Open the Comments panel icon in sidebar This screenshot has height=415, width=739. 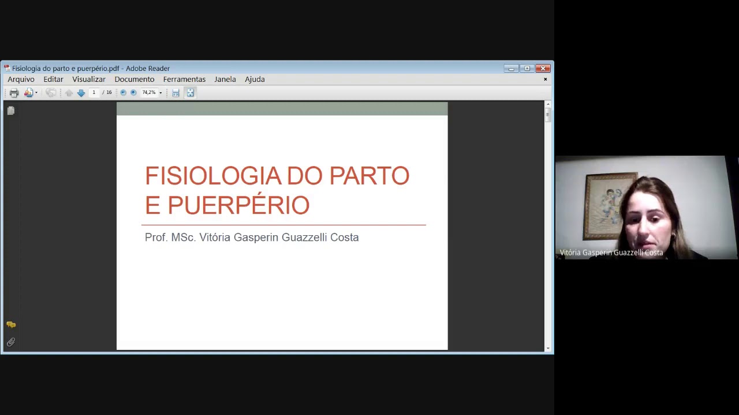(11, 325)
